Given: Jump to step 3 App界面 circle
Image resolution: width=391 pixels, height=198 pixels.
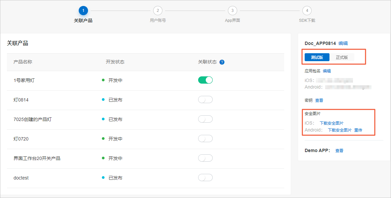Looking at the screenshot, I should [233, 11].
